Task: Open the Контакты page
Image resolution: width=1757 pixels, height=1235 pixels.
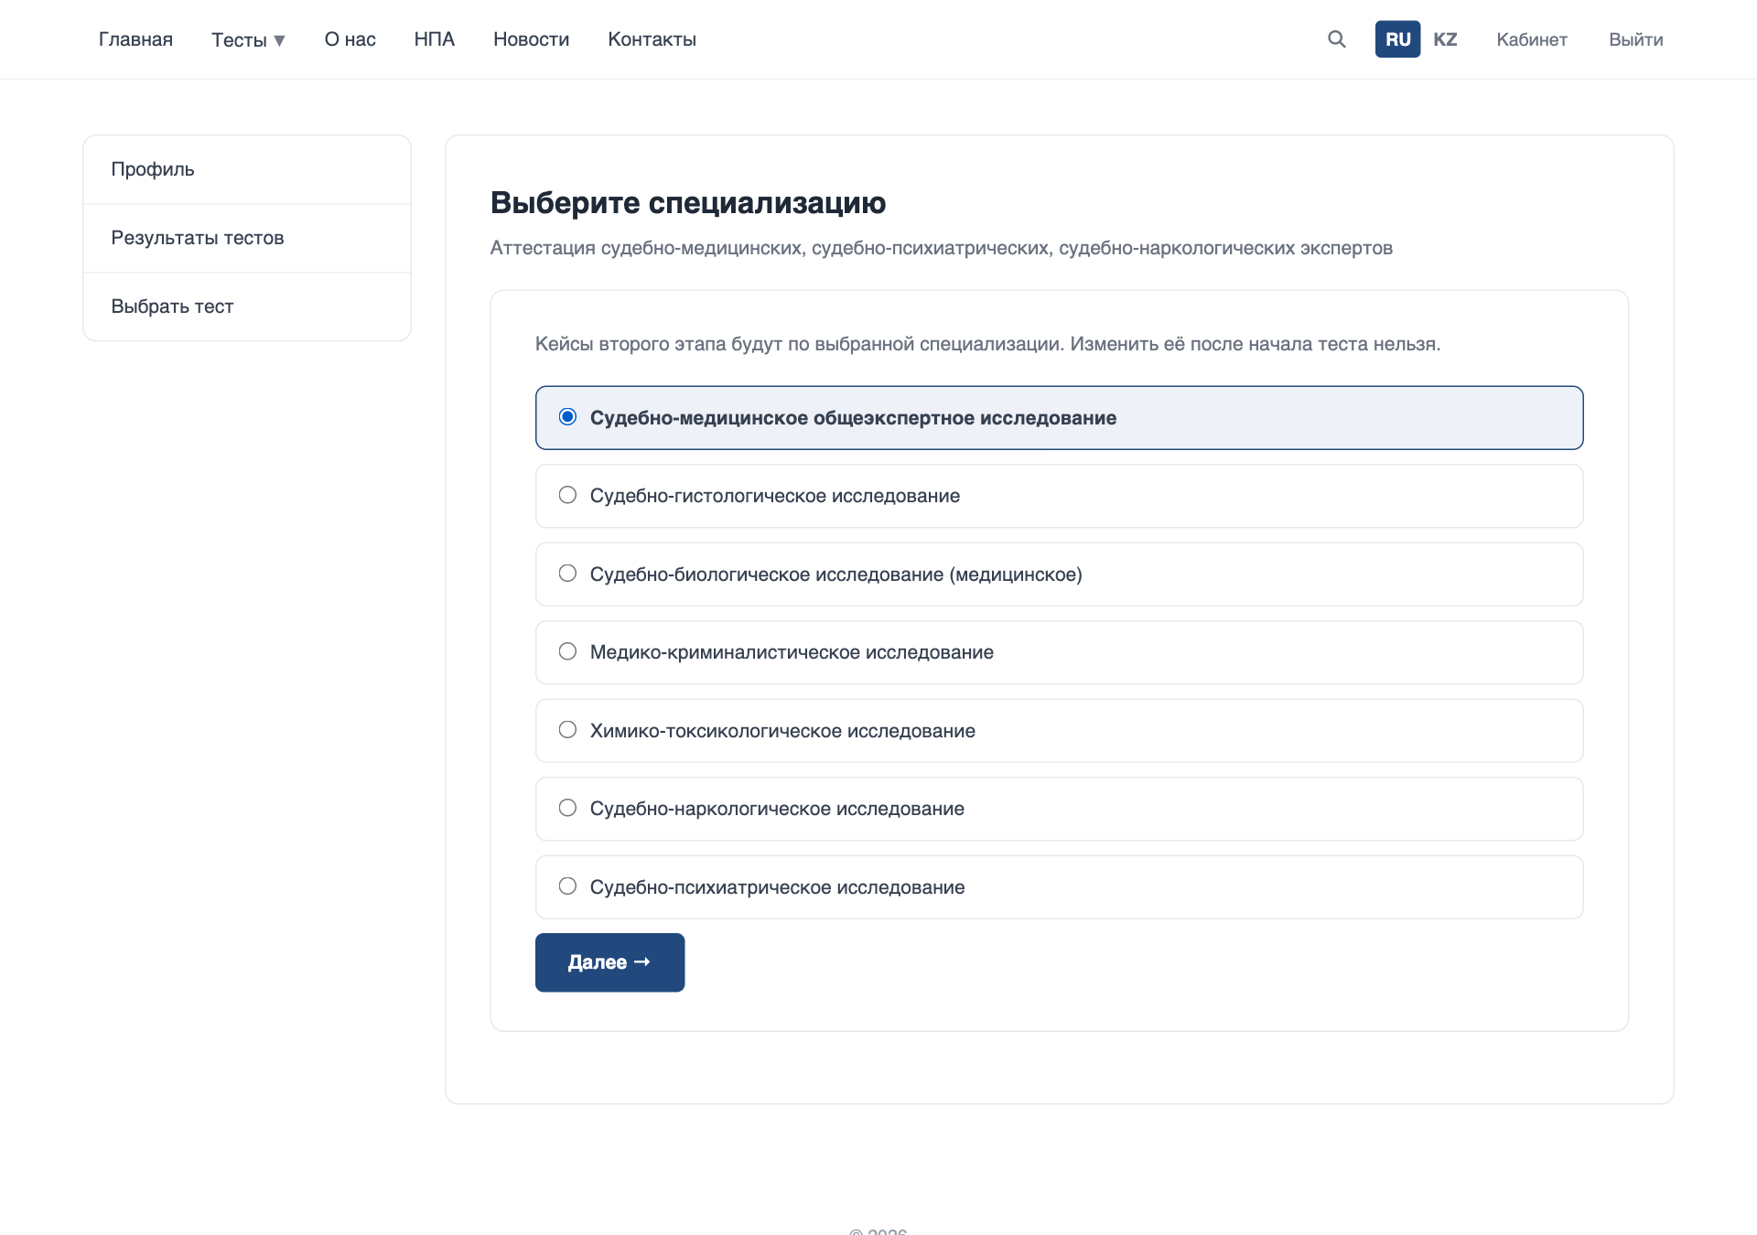Action: [652, 39]
